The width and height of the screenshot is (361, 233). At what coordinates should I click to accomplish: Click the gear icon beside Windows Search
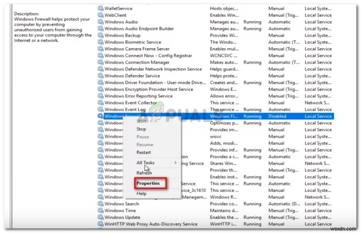click(100, 203)
